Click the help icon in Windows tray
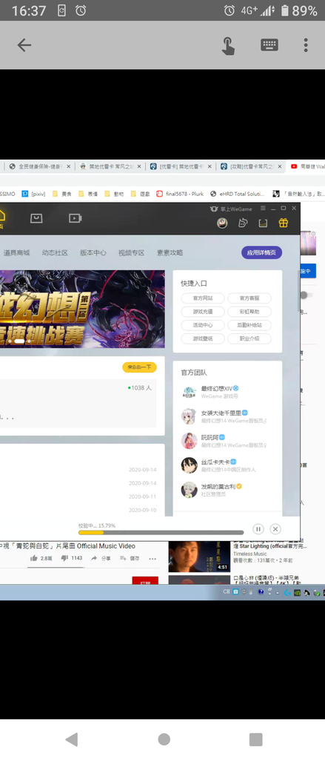325x760 pixels. coord(261,592)
